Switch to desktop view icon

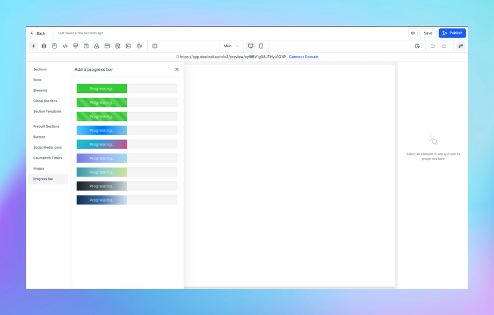coord(250,46)
